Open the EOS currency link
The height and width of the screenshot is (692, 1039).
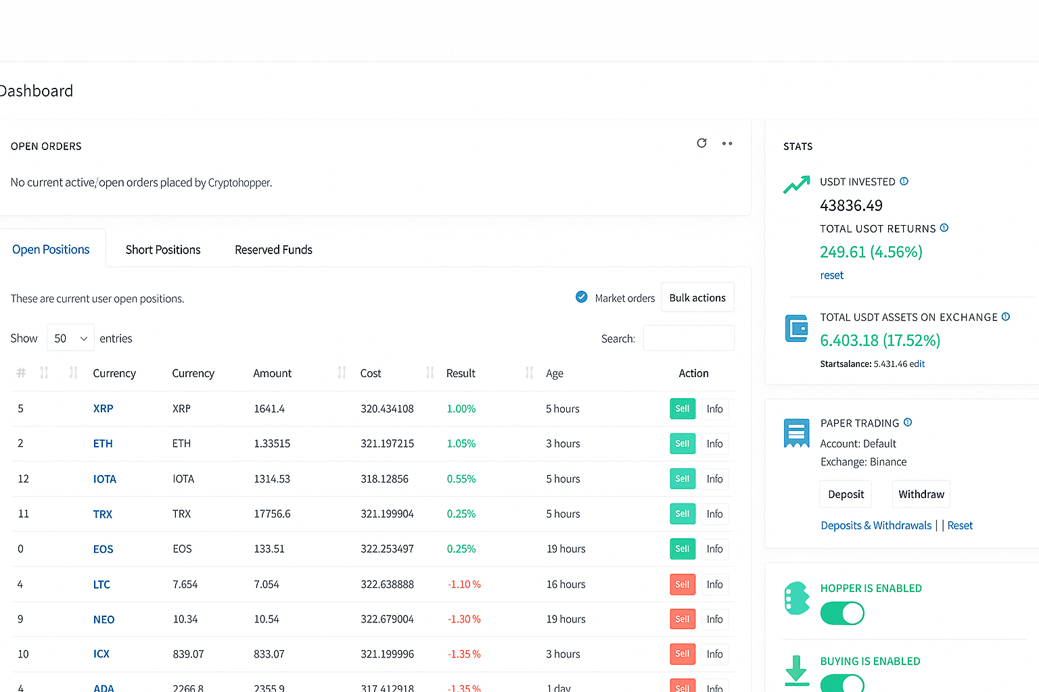click(103, 549)
